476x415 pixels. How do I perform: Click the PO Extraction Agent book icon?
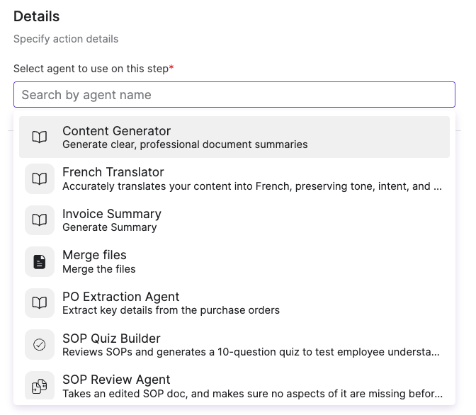tap(40, 302)
